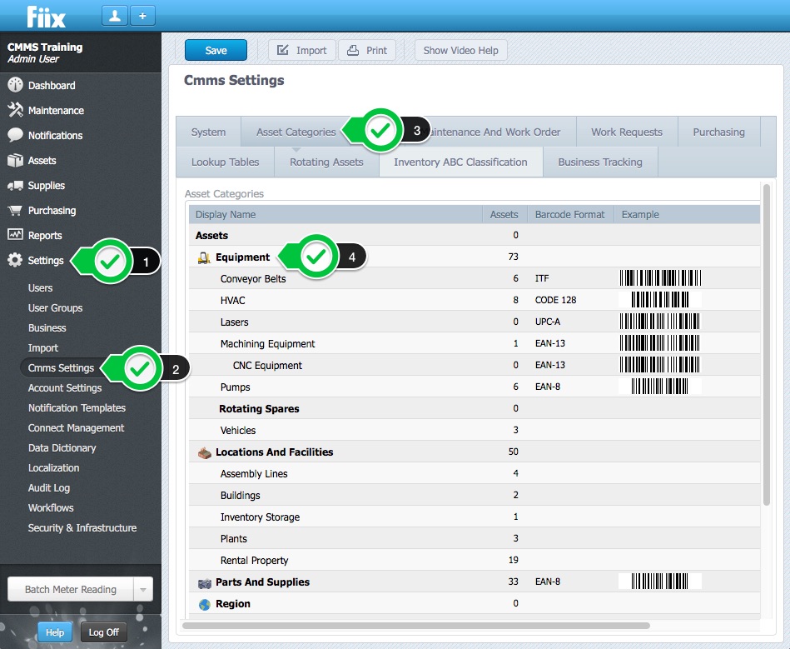Open Inventory ABC Classification tab
This screenshot has width=790, height=649.
pos(460,162)
